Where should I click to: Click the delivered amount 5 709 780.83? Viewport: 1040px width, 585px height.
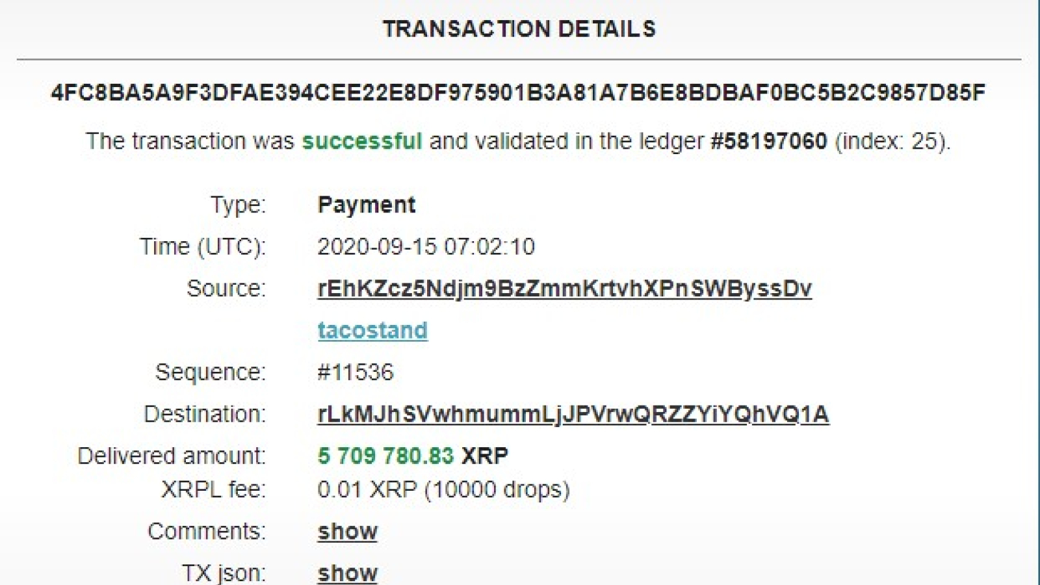[x=385, y=456]
